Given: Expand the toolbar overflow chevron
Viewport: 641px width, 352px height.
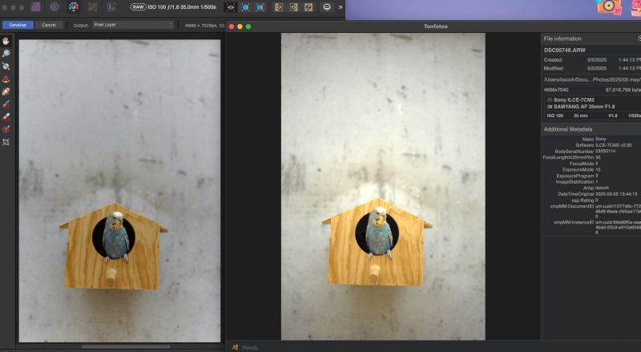Looking at the screenshot, I should click(x=341, y=6).
